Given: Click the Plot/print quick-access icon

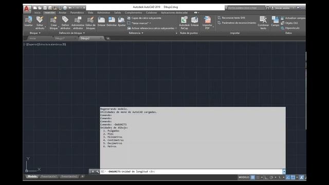Looking at the screenshot, I should point(65,8).
